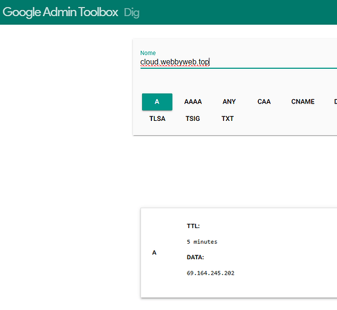The height and width of the screenshot is (310, 337).
Task: Click the Nome field label
Action: (x=148, y=53)
